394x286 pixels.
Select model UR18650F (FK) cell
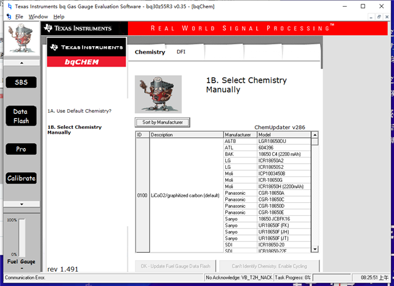point(284,226)
